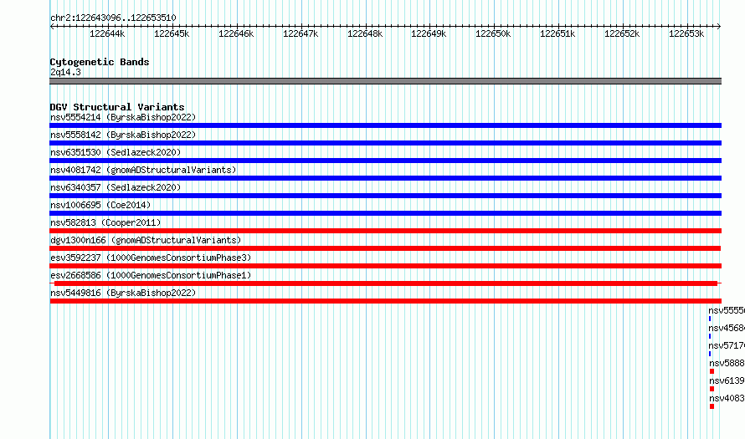Screen dimensions: 745x439
Task: Open esv3592237 (1000GenomesConsortiumPhase3) label
Action: (151, 258)
